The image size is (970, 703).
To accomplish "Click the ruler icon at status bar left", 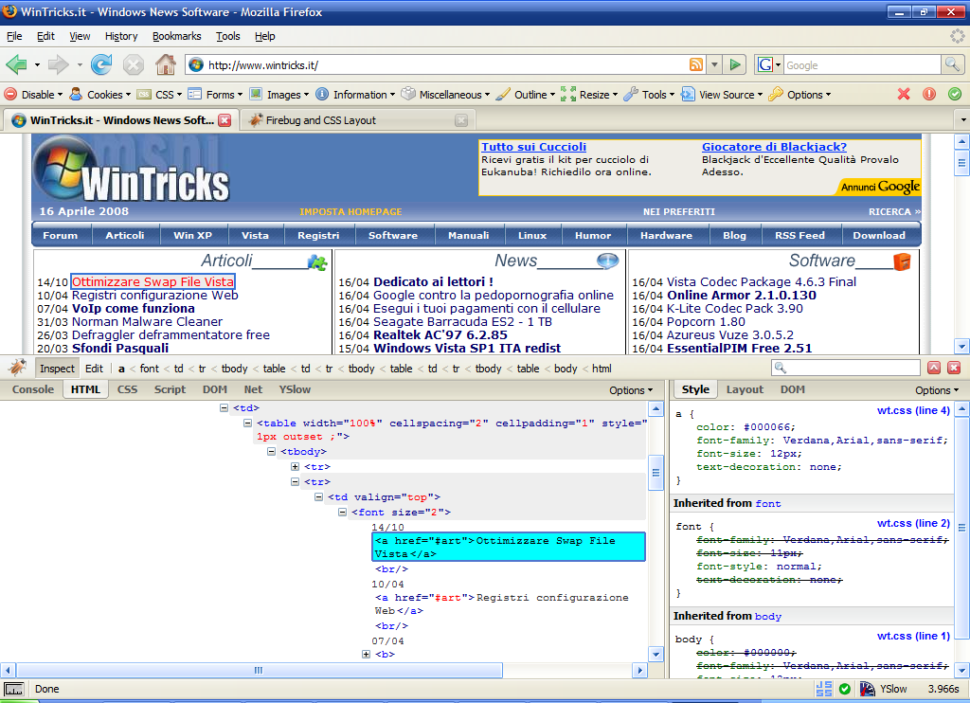I will [x=13, y=690].
